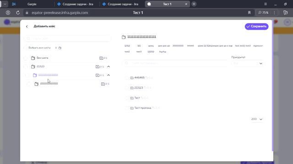Click the case counter icon in the 213123 row
293x164 pixels.
coord(98,67)
